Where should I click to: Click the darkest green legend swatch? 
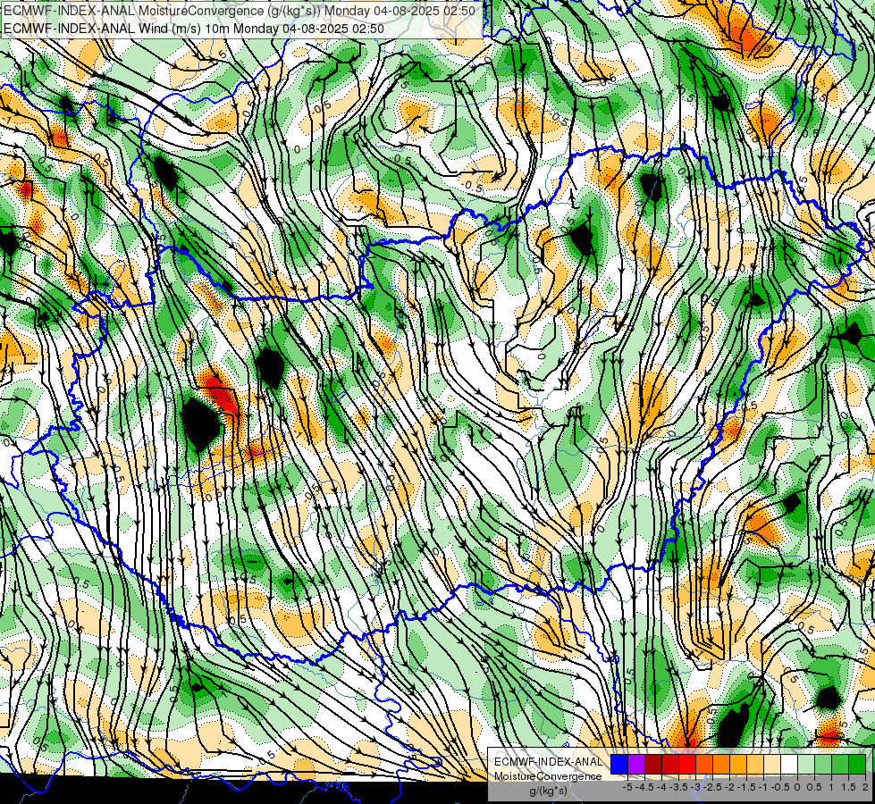pyautogui.click(x=857, y=764)
